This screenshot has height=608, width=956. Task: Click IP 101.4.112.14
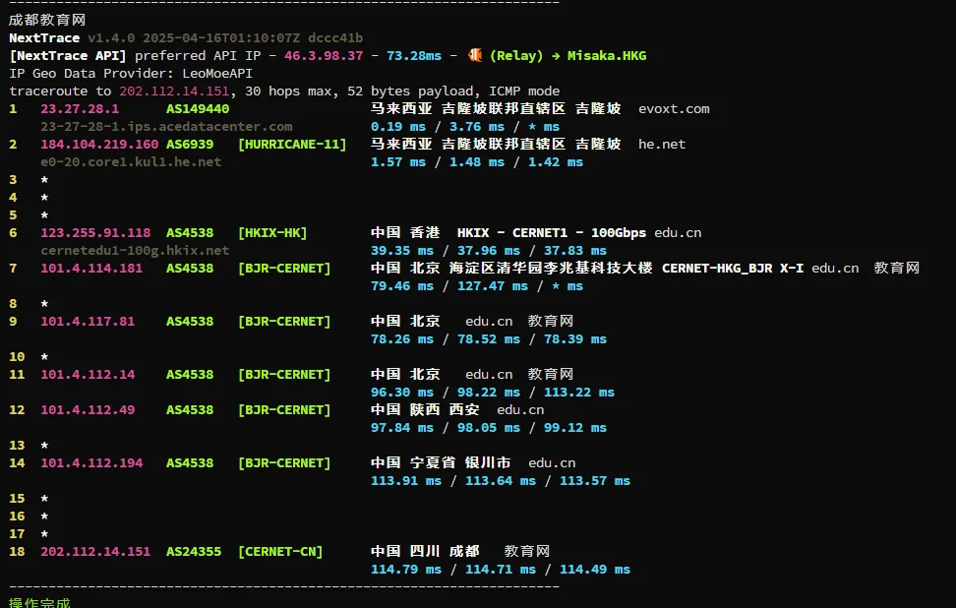pyautogui.click(x=88, y=374)
